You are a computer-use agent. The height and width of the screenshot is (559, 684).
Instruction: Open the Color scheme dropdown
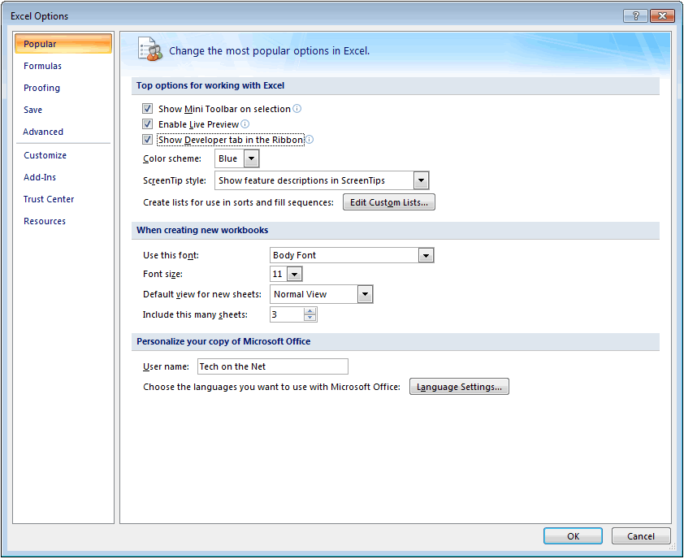252,158
